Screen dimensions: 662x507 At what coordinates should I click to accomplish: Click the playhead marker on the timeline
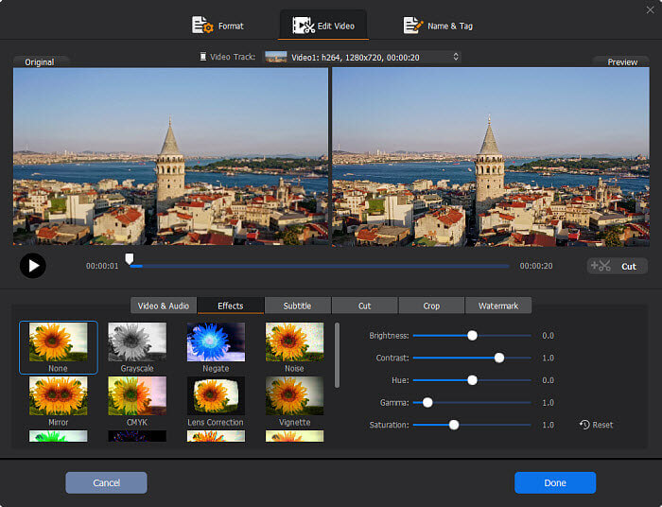click(130, 258)
